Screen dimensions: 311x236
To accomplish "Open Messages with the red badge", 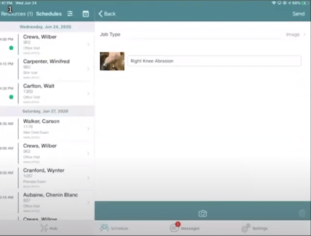I will coord(185,227).
